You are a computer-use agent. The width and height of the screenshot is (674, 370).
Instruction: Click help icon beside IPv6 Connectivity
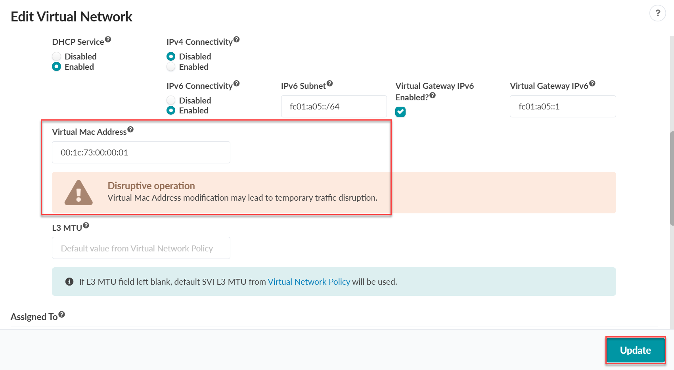pyautogui.click(x=236, y=83)
